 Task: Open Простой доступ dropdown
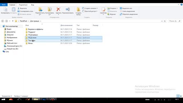(89, 11)
